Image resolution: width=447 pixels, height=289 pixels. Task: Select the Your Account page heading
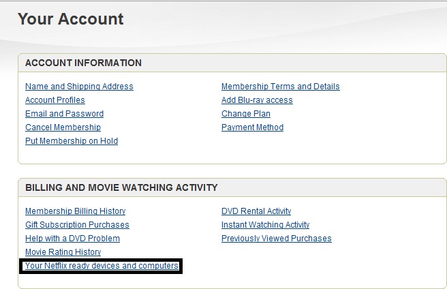(71, 19)
